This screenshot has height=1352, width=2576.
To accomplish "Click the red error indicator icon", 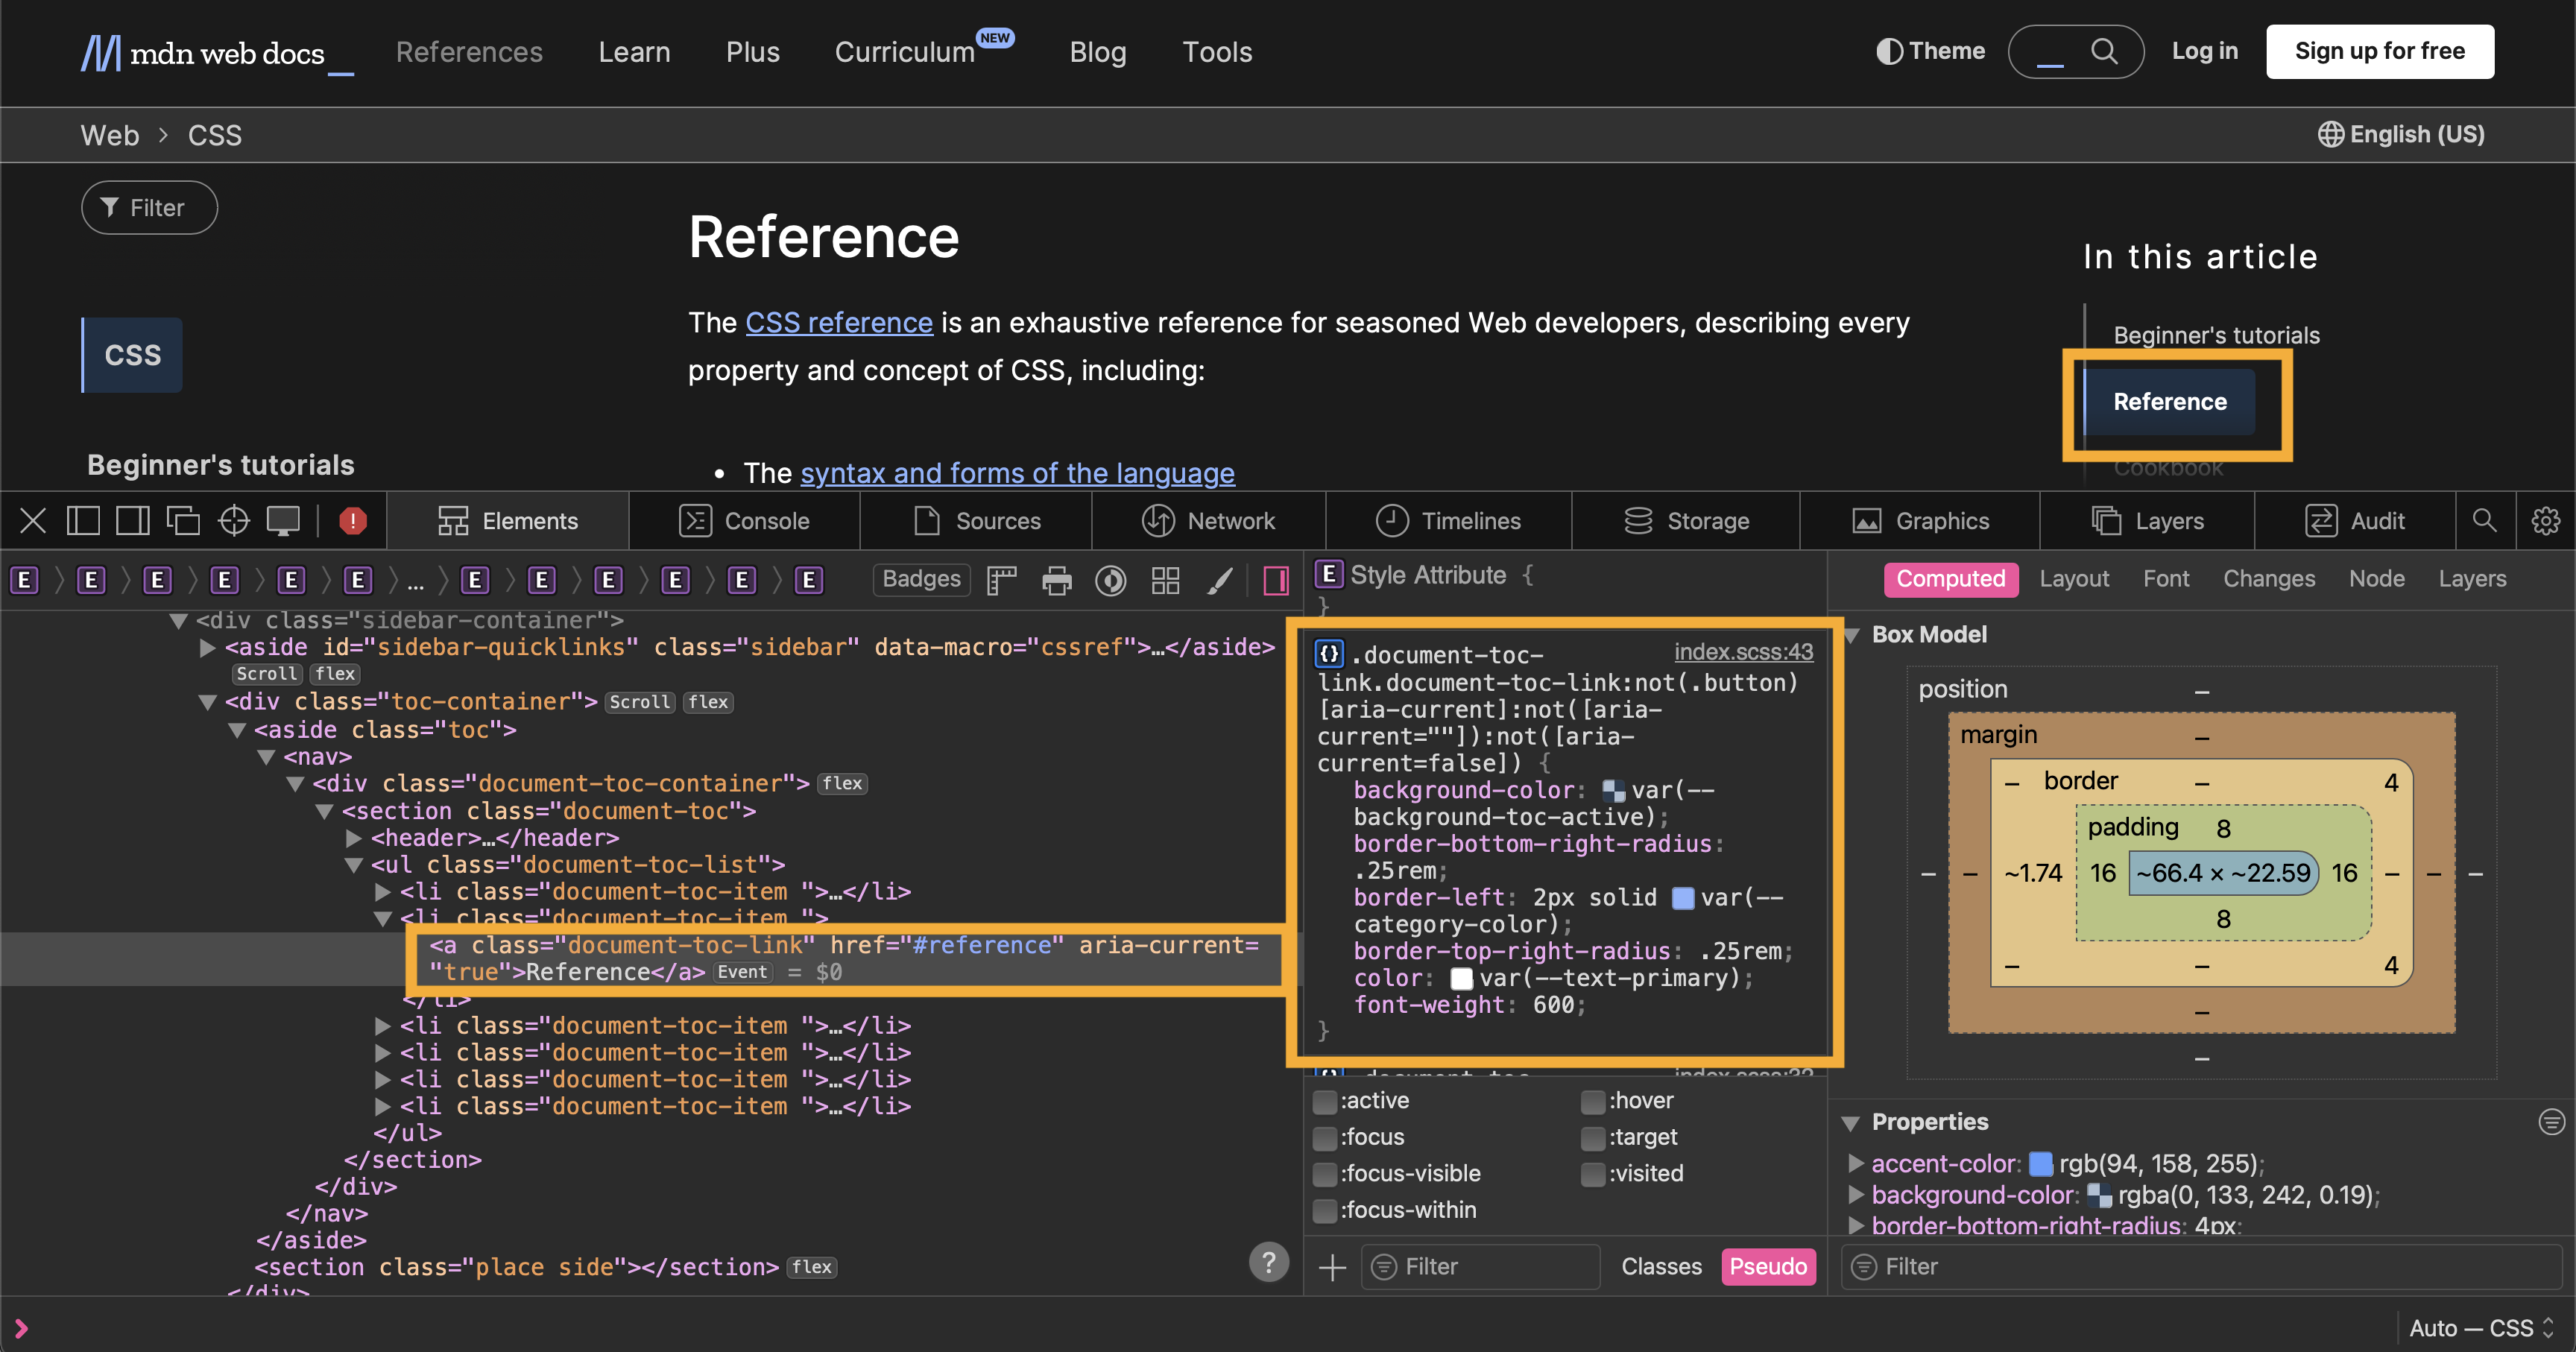I will pyautogui.click(x=353, y=520).
